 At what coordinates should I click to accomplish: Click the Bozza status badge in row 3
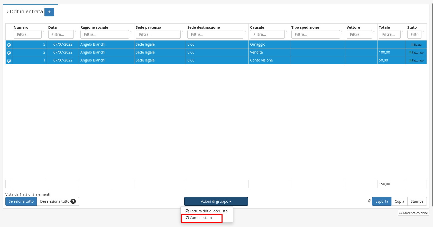pyautogui.click(x=417, y=45)
